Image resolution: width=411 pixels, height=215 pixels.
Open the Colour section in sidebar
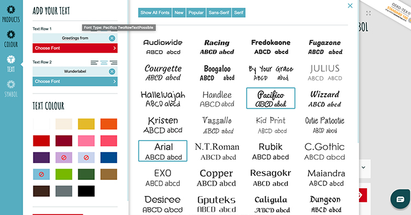click(x=11, y=39)
